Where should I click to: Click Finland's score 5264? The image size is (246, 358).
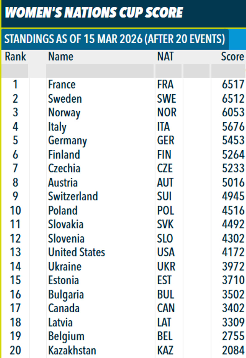[233, 155]
